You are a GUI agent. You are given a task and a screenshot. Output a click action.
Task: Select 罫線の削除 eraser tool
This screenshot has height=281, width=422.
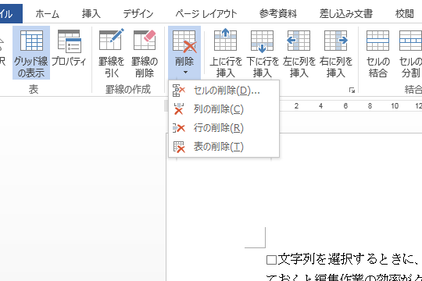click(145, 53)
